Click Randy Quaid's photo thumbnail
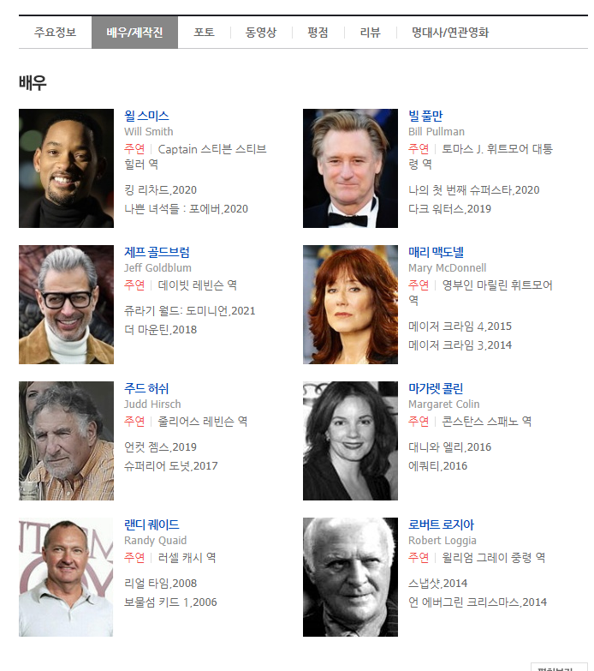 (x=66, y=578)
